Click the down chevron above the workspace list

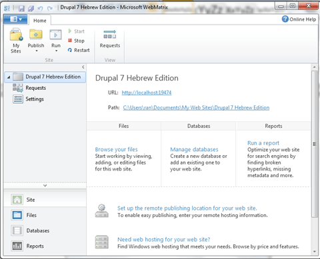point(45,185)
